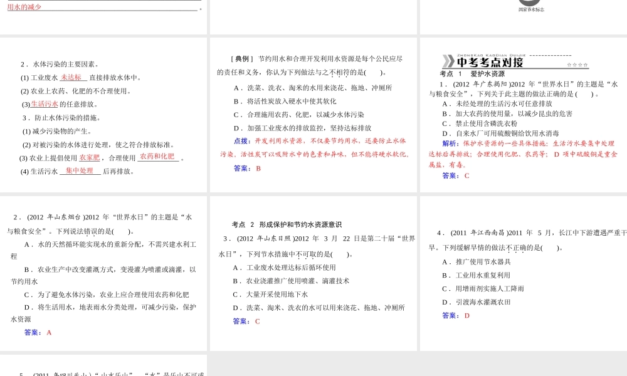The height and width of the screenshot is (376, 627).
Task: Click the 国家节水标志 caption text
Action: [532, 9]
